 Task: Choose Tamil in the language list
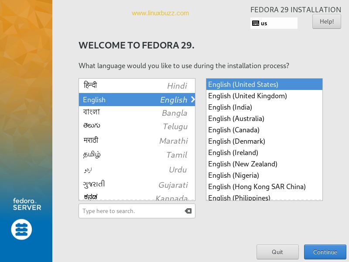[x=137, y=155]
